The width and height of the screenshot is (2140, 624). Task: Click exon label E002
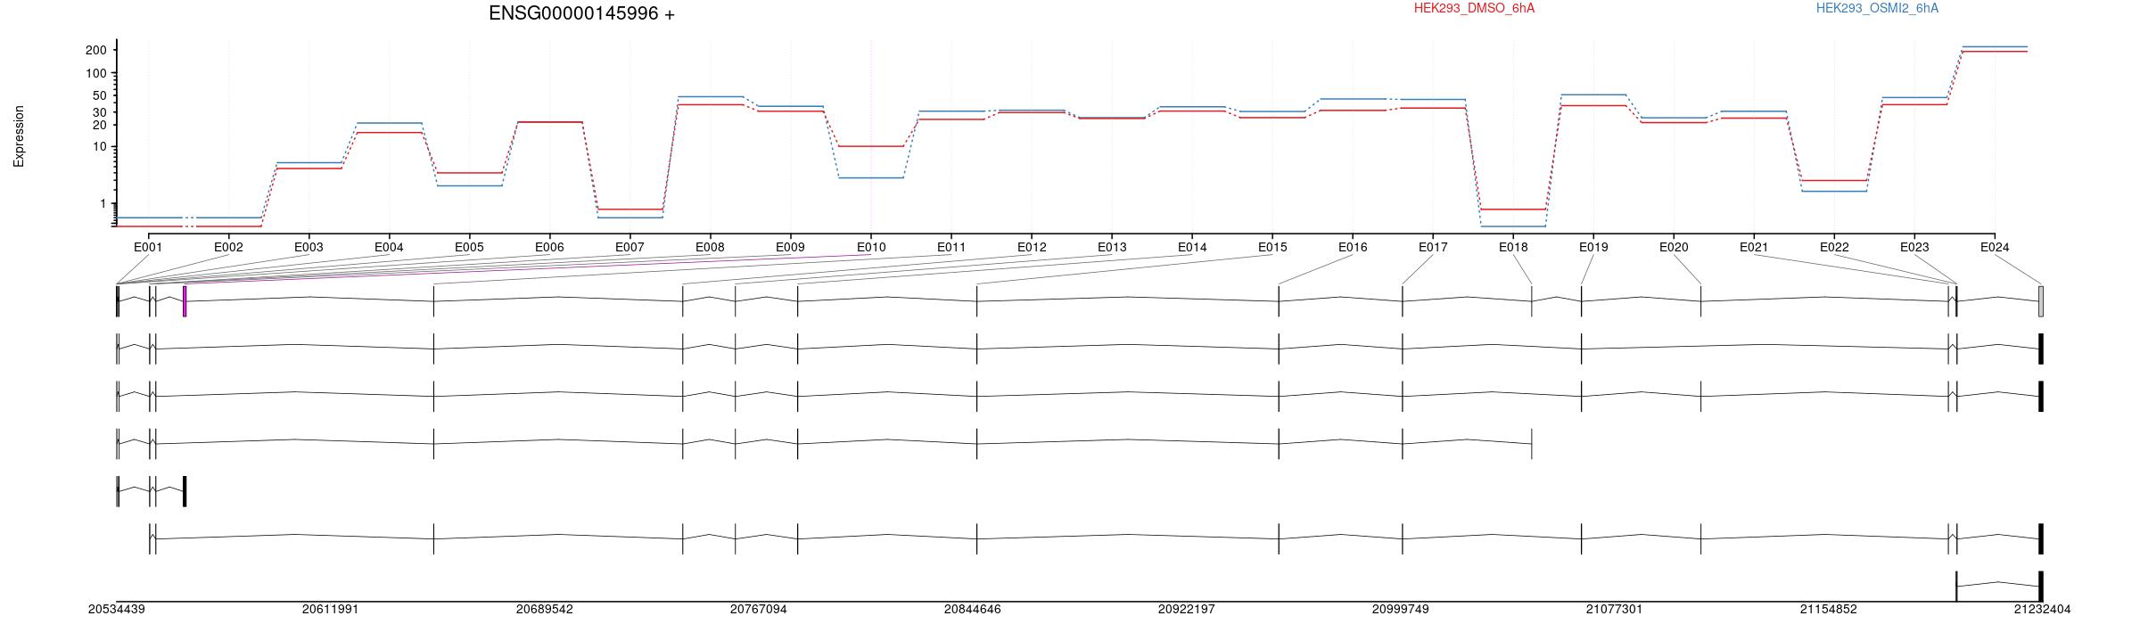(x=228, y=247)
